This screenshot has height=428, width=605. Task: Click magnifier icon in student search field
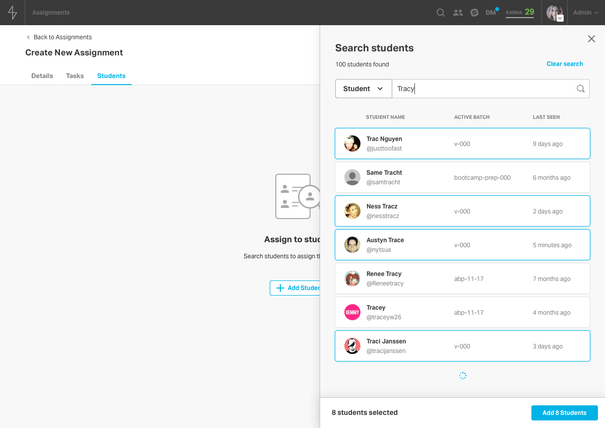pyautogui.click(x=581, y=89)
